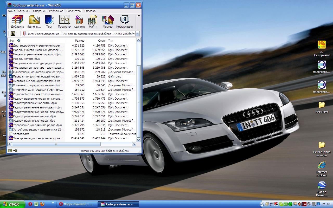Launch the Мастер (Wizard) tool

coord(107,21)
